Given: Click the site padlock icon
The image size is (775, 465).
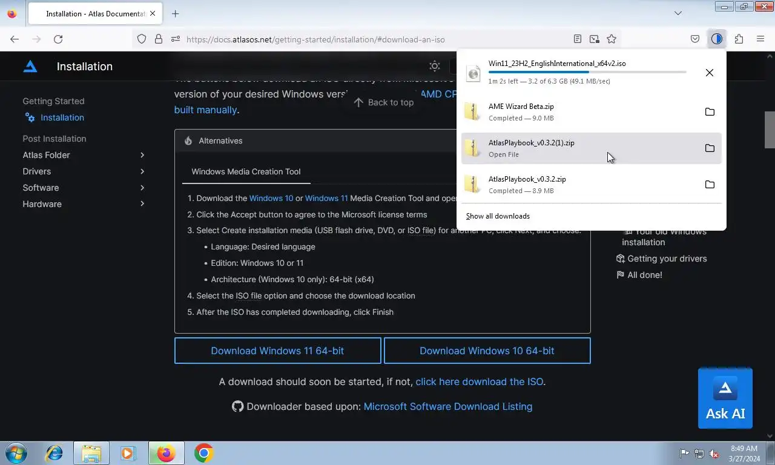Looking at the screenshot, I should click(159, 39).
